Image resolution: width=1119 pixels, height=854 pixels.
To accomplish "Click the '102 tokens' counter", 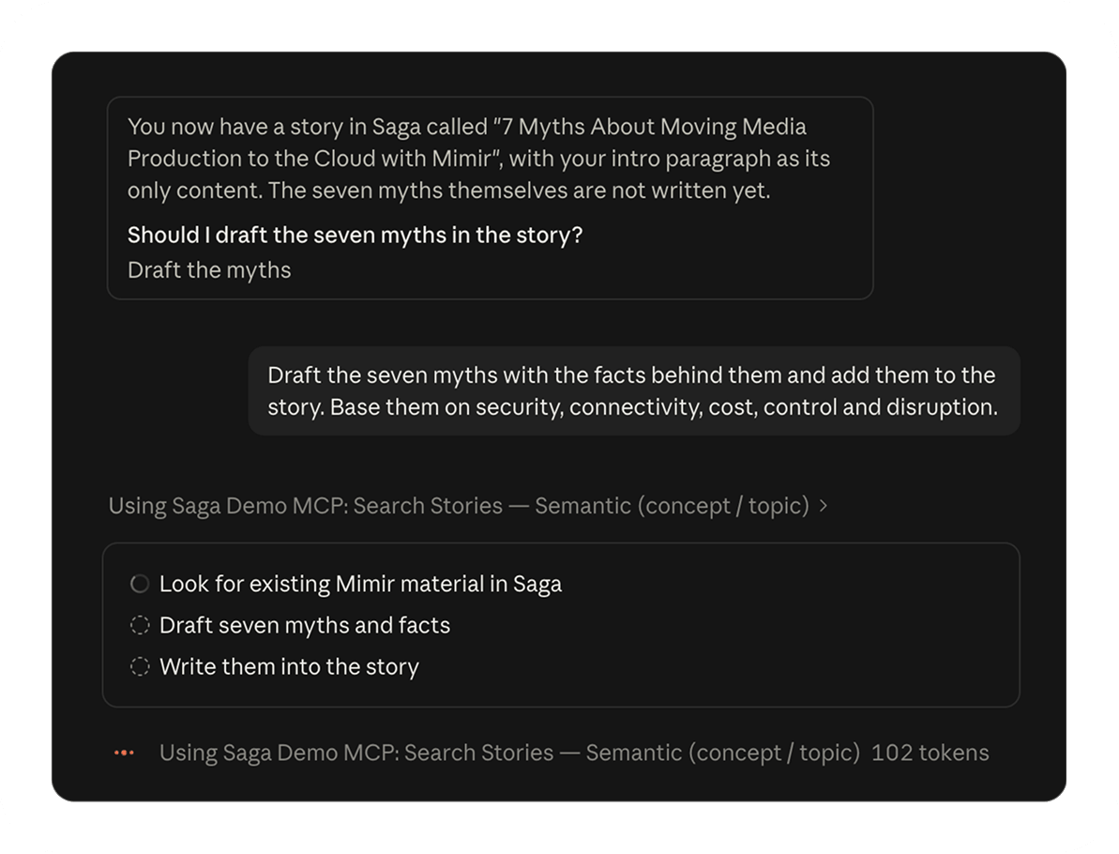I will click(930, 753).
